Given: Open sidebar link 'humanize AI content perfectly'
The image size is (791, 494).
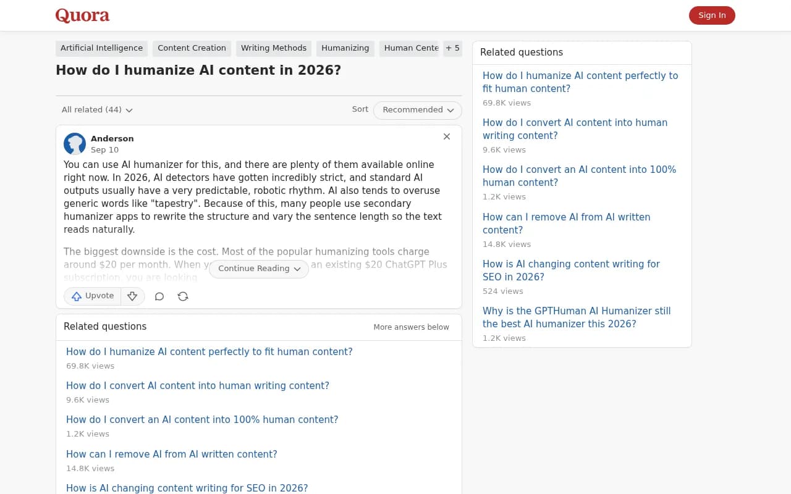Looking at the screenshot, I should [x=580, y=82].
